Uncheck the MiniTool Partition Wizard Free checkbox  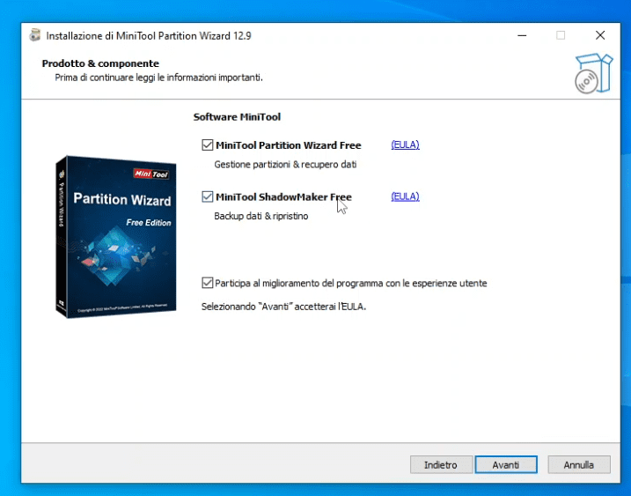[208, 145]
